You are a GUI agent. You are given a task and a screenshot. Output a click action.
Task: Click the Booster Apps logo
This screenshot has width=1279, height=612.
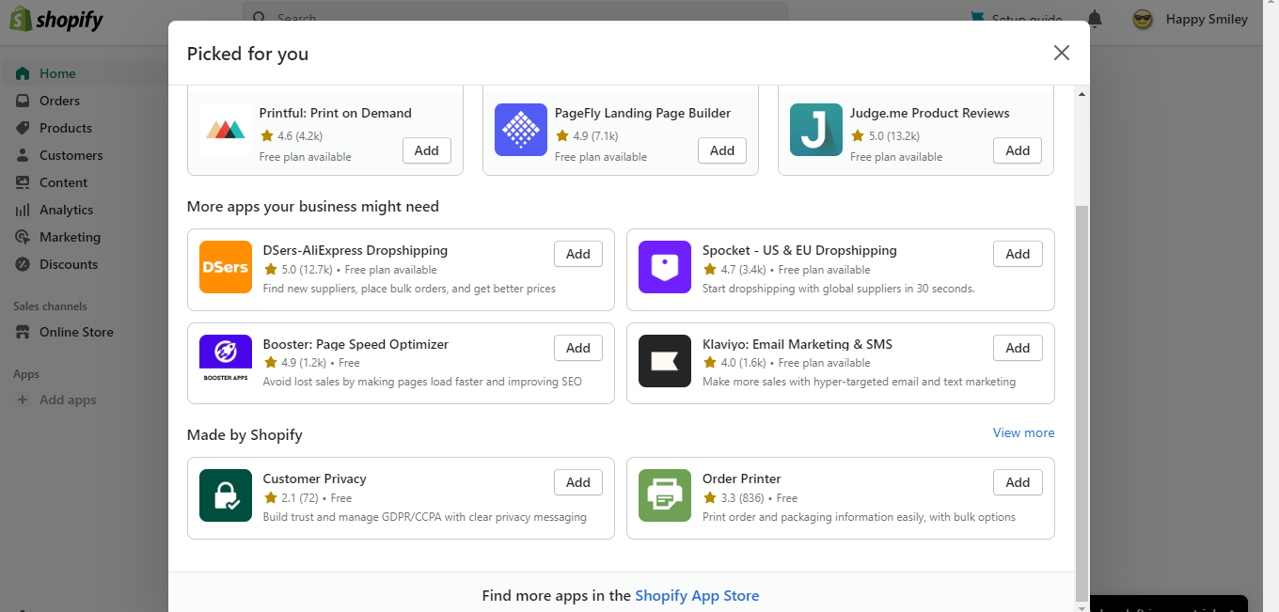click(226, 361)
